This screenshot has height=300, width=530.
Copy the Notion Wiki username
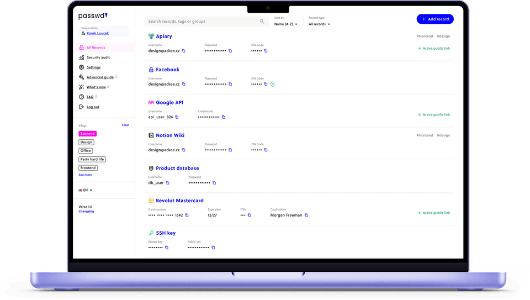[184, 150]
